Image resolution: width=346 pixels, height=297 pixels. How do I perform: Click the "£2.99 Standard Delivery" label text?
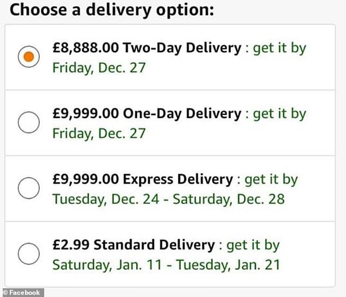click(x=133, y=245)
